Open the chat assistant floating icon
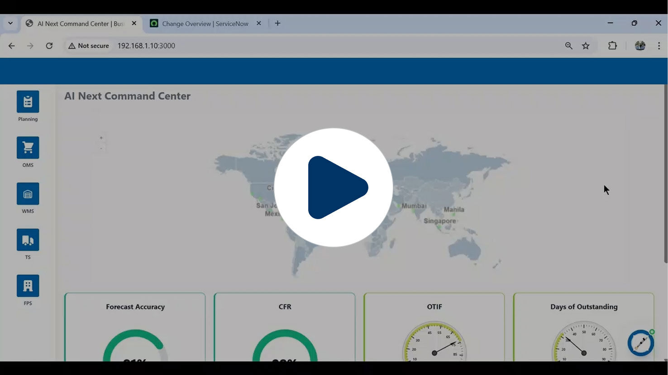The image size is (668, 375). 641,343
